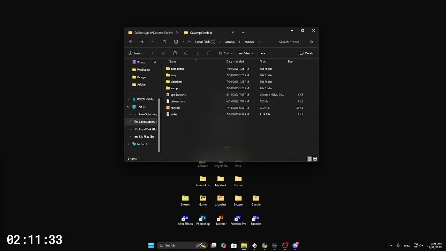Click Local Disk (C:) in breadcrumb path

click(x=205, y=42)
